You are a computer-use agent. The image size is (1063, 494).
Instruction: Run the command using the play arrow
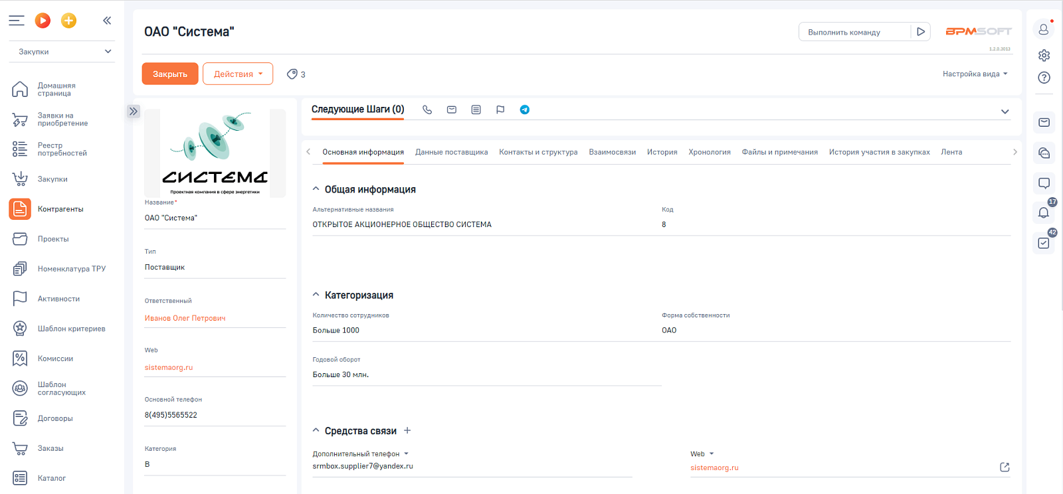(920, 32)
